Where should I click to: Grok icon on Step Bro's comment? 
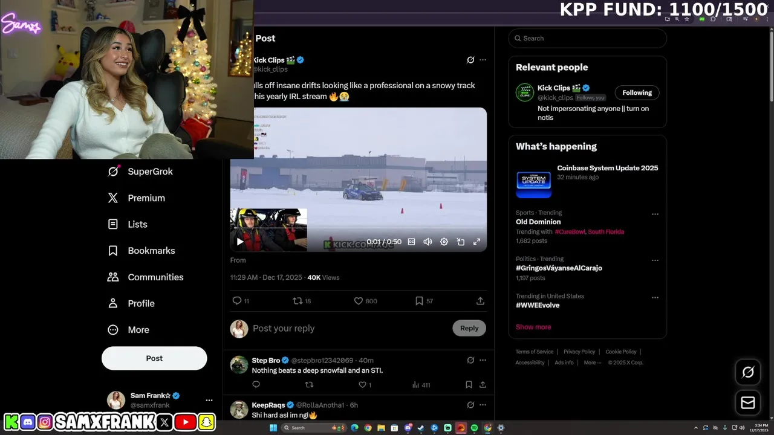click(x=470, y=360)
